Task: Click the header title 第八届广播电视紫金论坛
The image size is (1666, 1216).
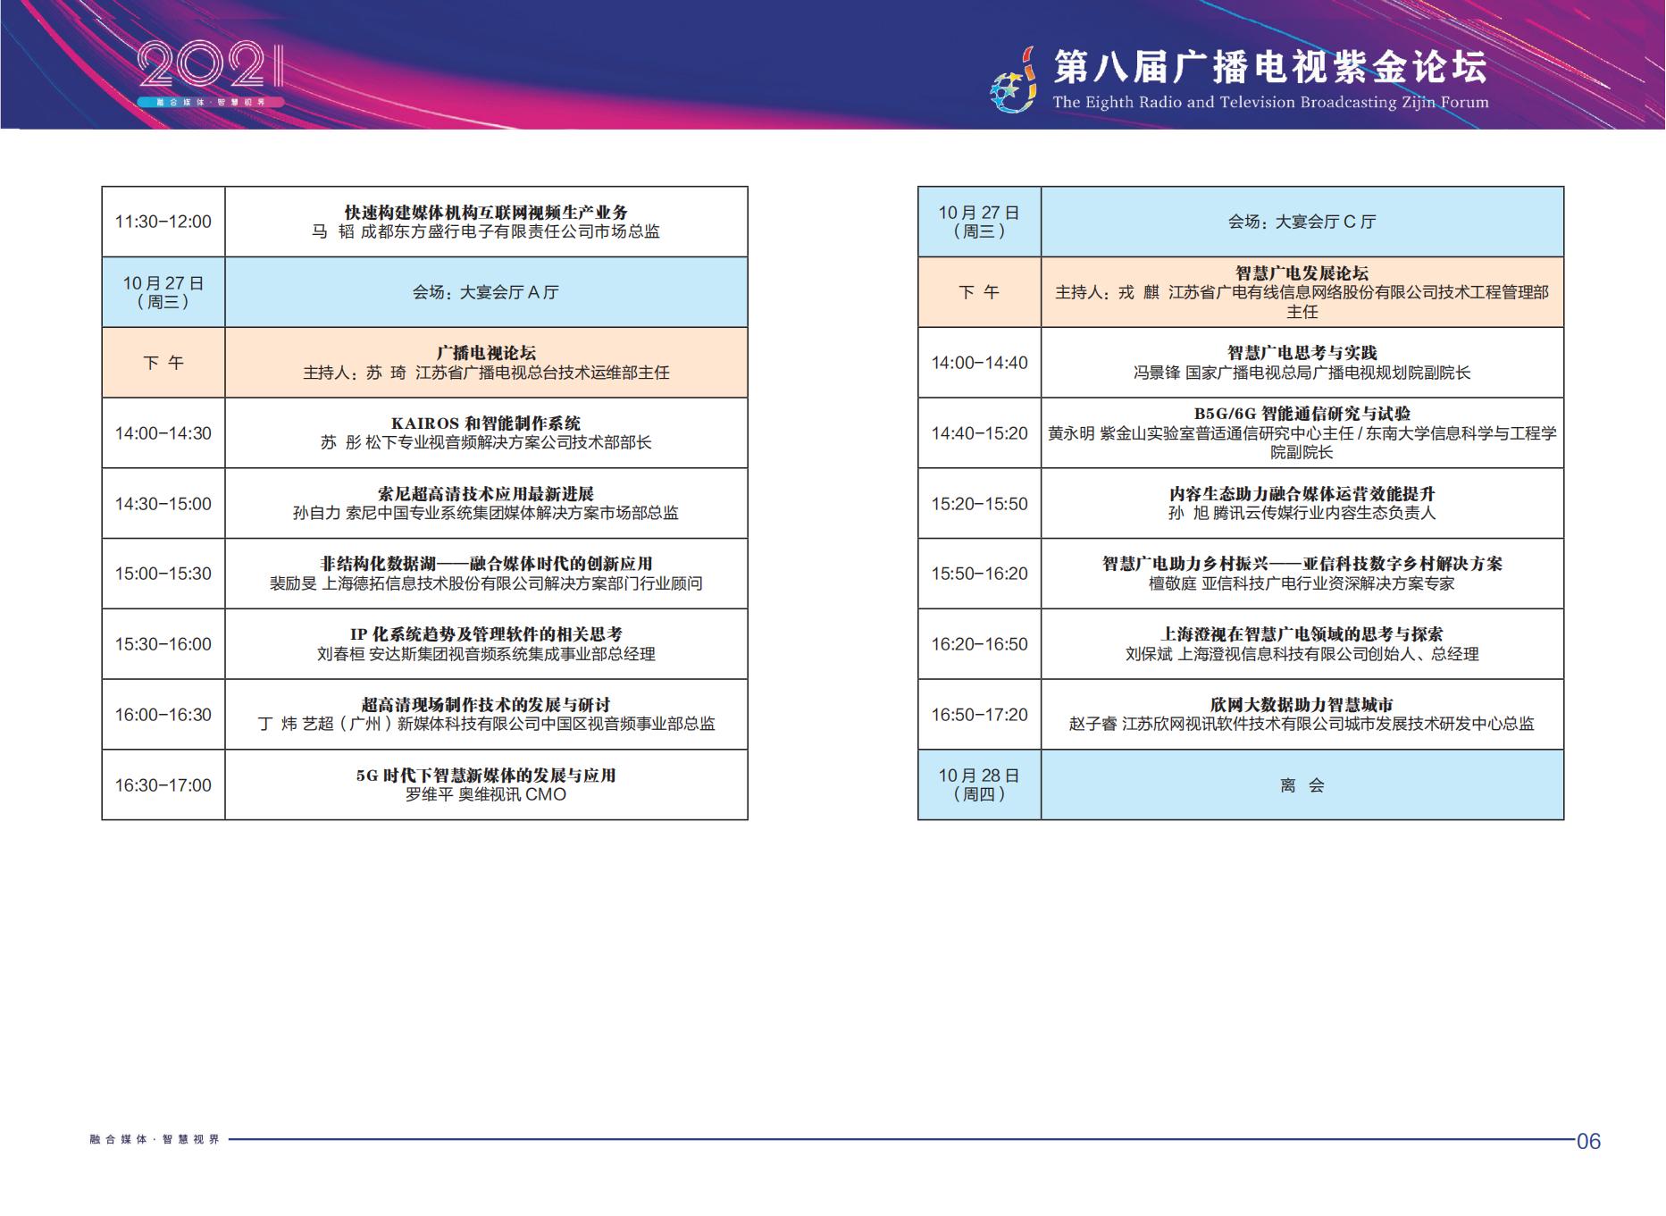Action: point(1270,68)
